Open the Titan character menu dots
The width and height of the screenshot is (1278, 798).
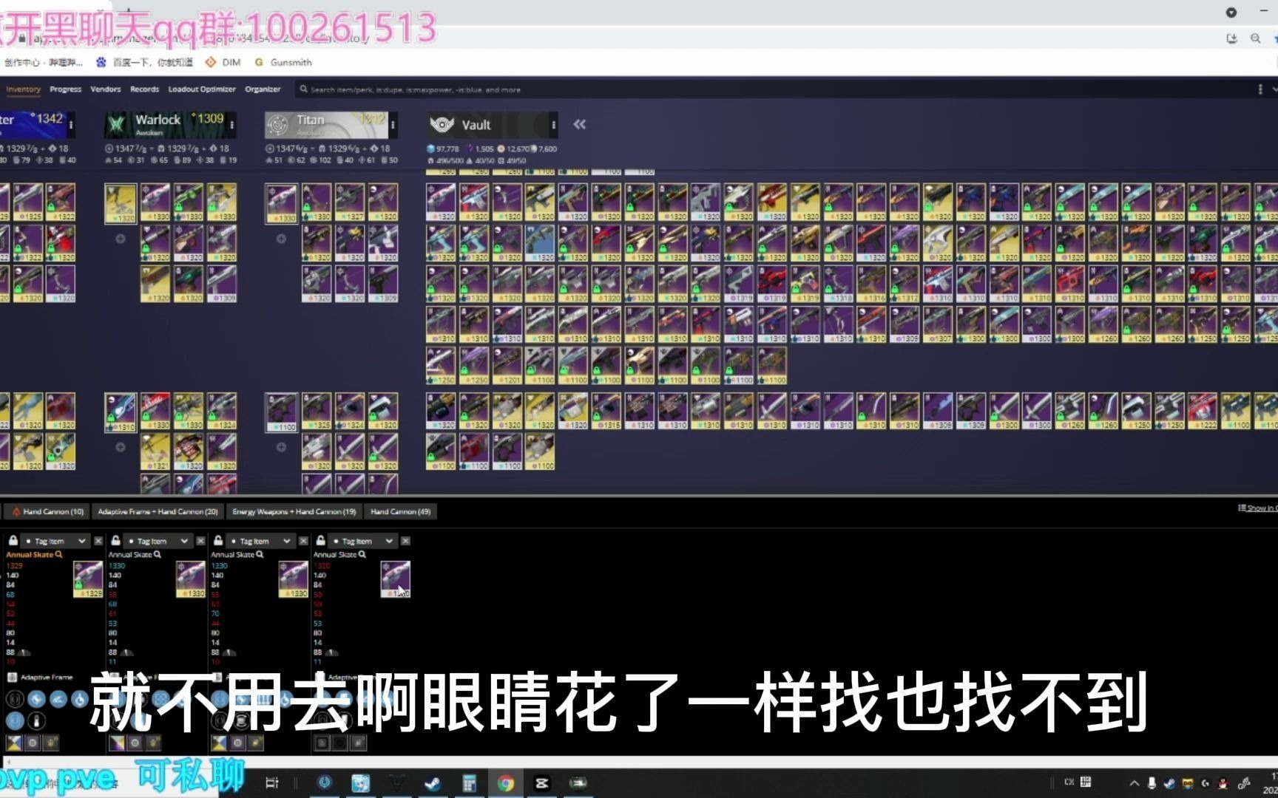(x=393, y=126)
